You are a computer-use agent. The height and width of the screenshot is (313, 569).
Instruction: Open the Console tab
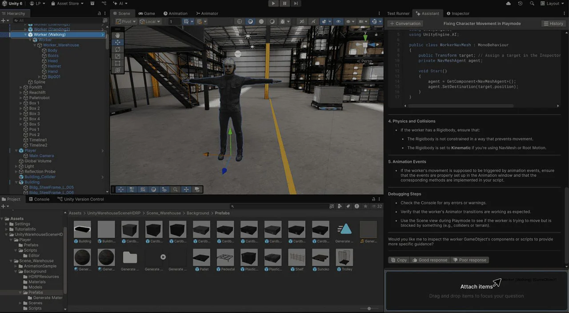point(39,199)
